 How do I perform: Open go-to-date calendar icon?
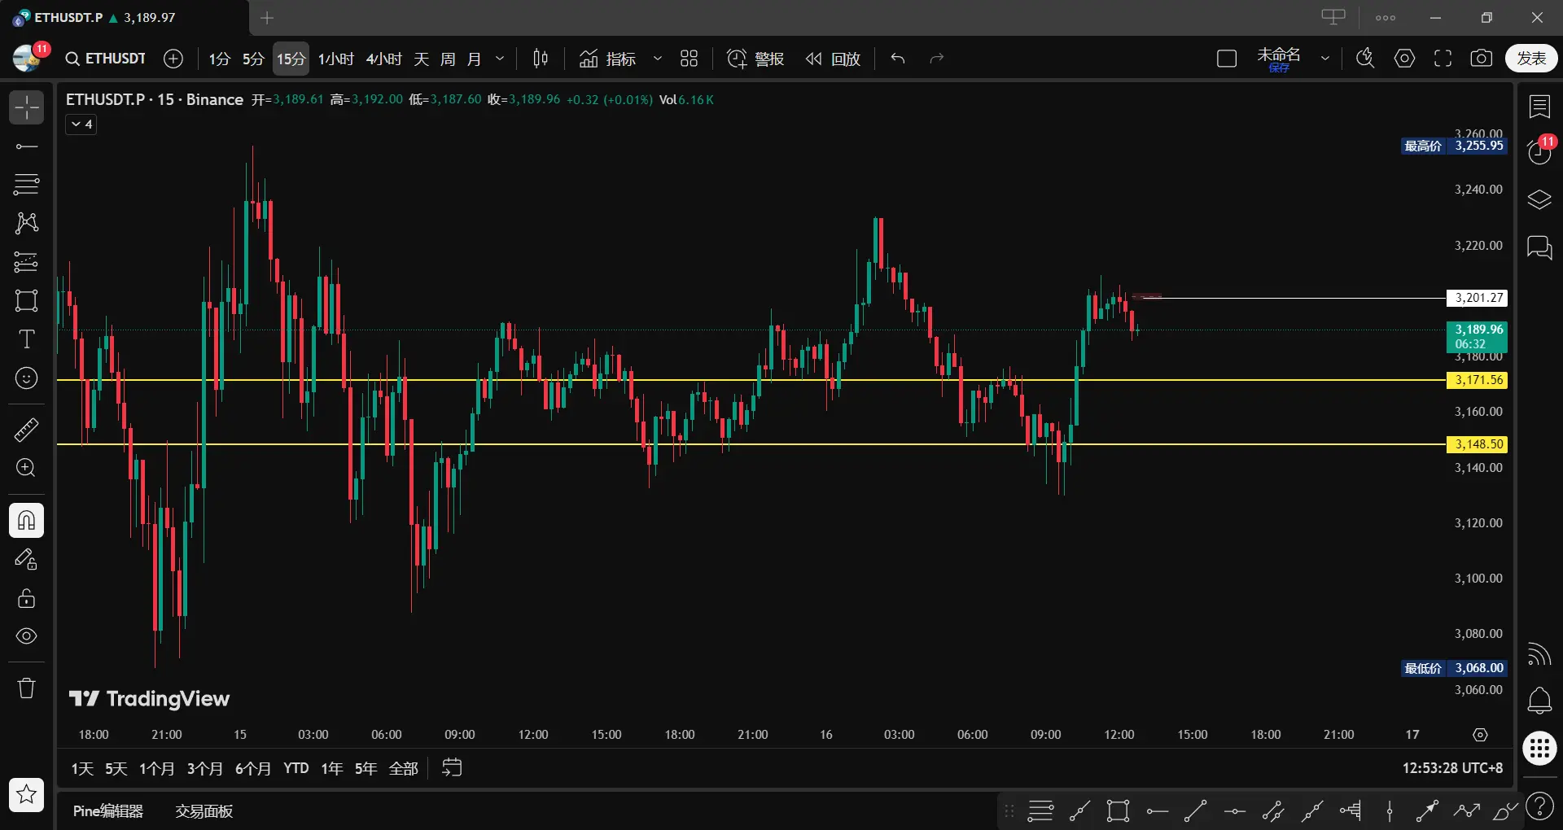tap(452, 767)
